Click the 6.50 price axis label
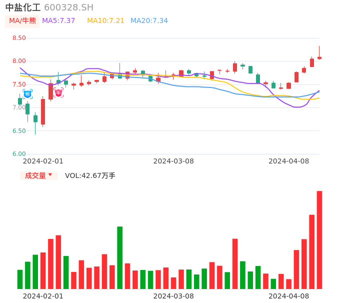Screen dimensions: 343x303 coord(19,131)
